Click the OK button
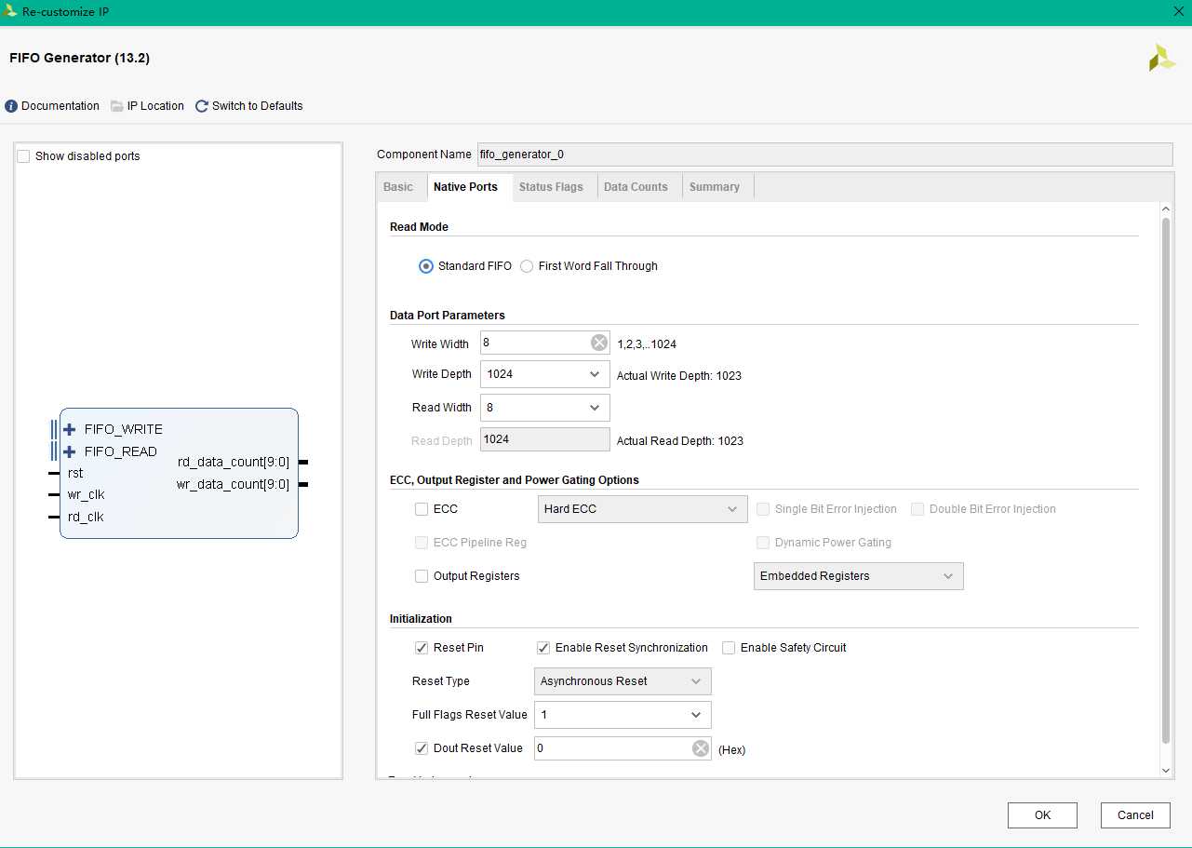This screenshot has width=1192, height=848. (1042, 815)
